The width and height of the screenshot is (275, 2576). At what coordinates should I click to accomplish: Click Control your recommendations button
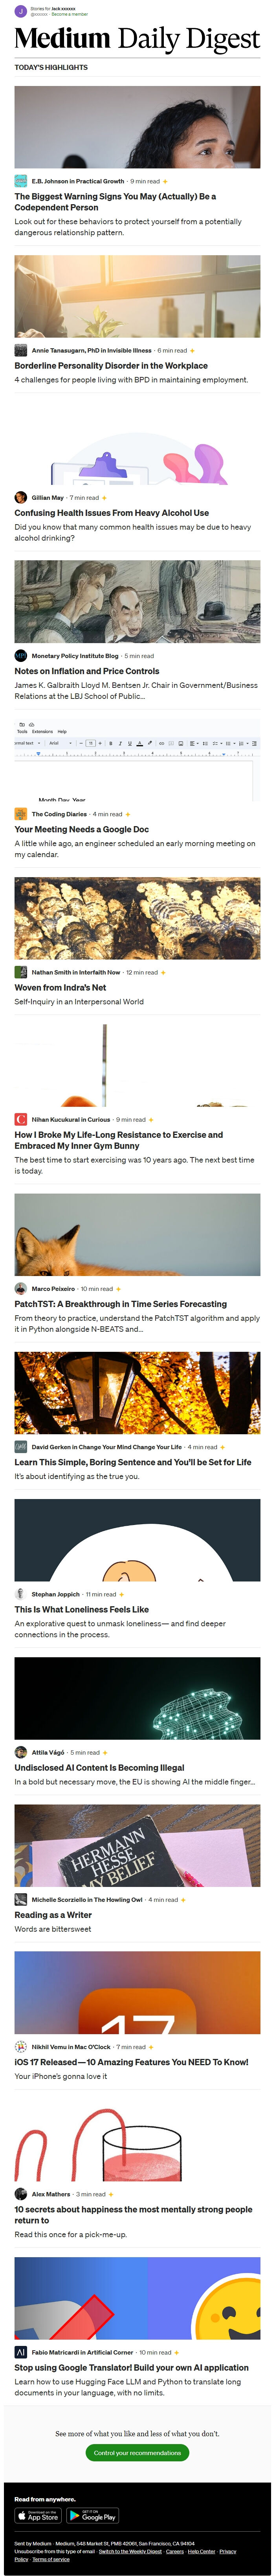pyautogui.click(x=137, y=2451)
